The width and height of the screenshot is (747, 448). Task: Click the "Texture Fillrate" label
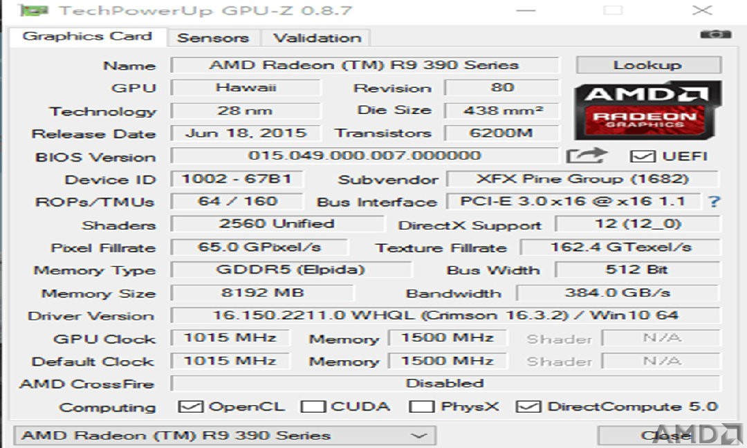point(441,248)
